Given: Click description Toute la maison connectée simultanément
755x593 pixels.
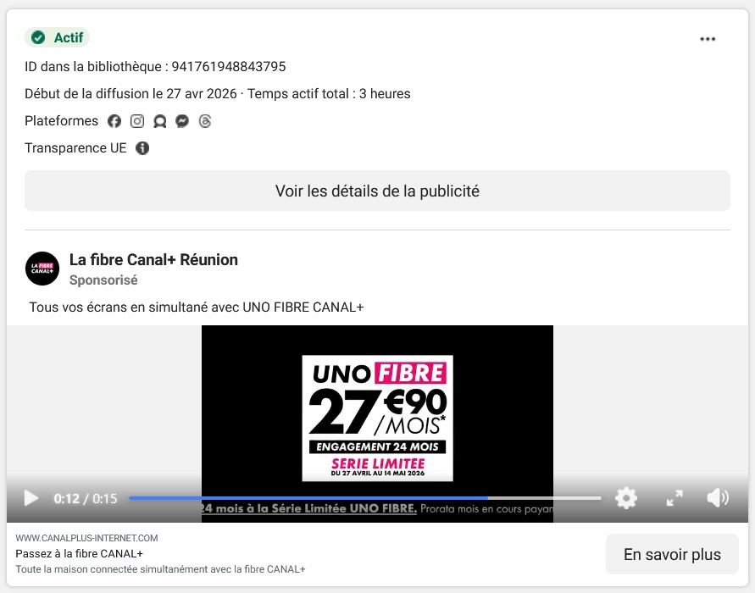Looking at the screenshot, I should (x=160, y=569).
